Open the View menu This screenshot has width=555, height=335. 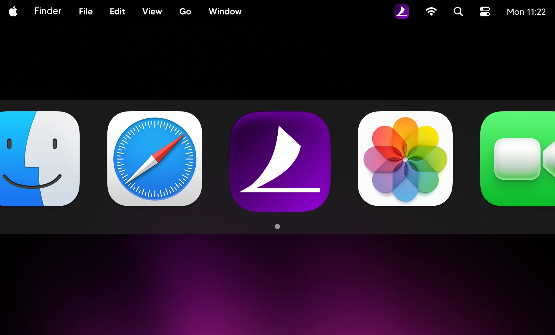coord(152,12)
